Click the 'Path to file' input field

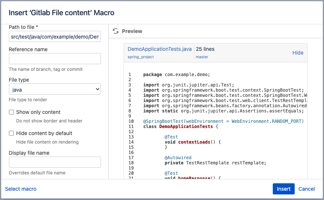click(x=55, y=36)
